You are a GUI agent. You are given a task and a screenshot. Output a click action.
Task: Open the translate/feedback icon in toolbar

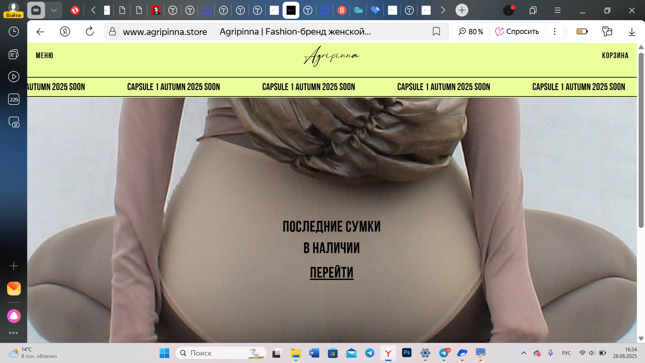pos(607,32)
